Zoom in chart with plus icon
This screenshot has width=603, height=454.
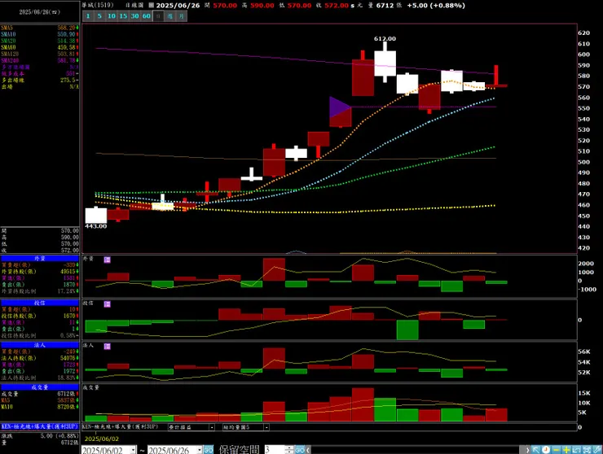pyautogui.click(x=566, y=450)
